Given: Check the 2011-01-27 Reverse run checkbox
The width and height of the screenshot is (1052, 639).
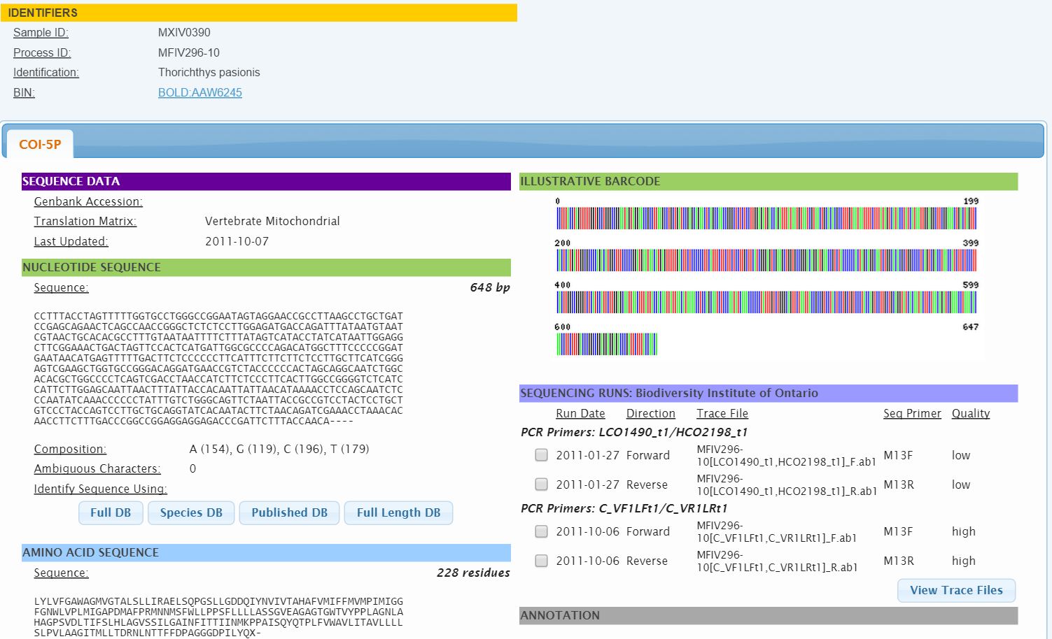Looking at the screenshot, I should (541, 484).
